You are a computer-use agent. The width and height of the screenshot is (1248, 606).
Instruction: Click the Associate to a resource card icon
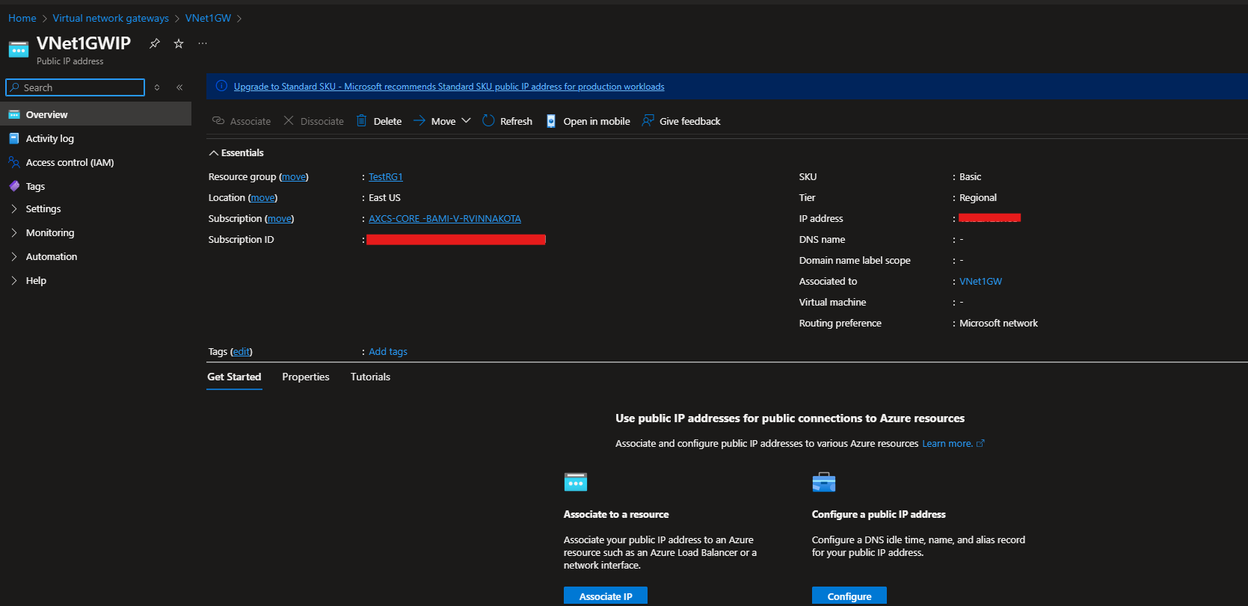coord(576,482)
